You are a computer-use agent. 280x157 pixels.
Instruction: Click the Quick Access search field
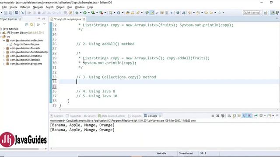point(251,13)
